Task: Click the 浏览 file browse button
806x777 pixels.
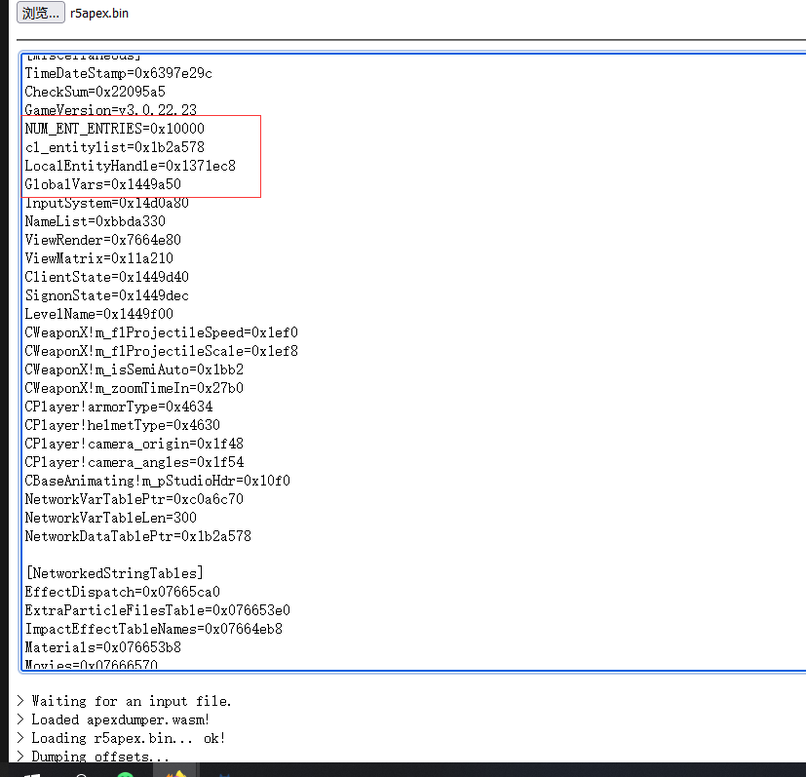Action: coord(39,13)
